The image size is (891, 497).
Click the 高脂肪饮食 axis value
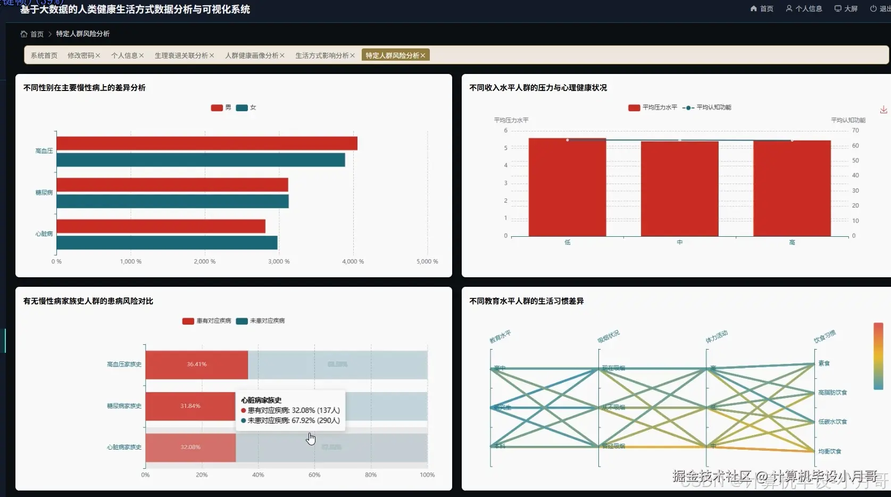point(832,393)
